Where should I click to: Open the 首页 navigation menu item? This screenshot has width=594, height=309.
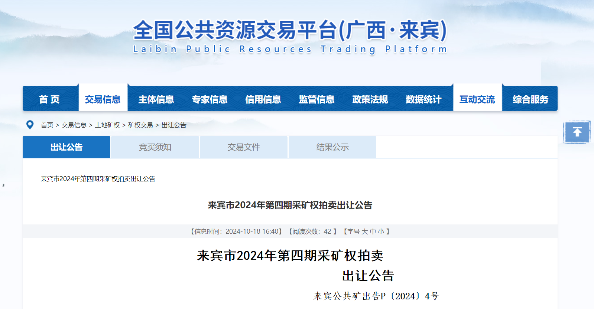point(49,99)
